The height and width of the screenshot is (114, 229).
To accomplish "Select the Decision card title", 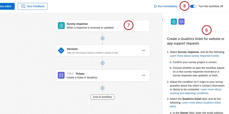I will coord(72,49).
